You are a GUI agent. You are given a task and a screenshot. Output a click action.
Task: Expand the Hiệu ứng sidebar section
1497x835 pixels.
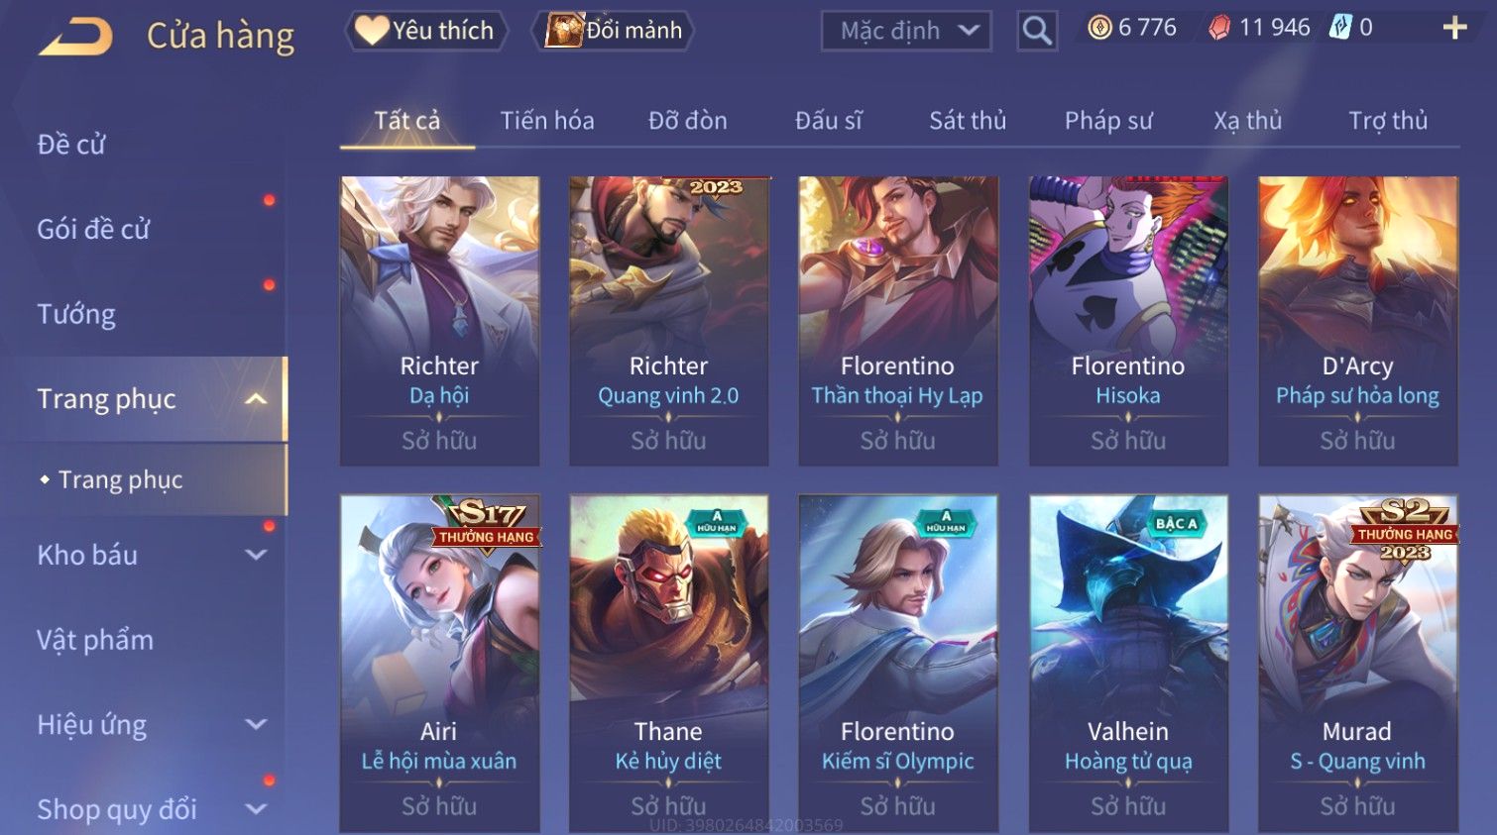[256, 724]
